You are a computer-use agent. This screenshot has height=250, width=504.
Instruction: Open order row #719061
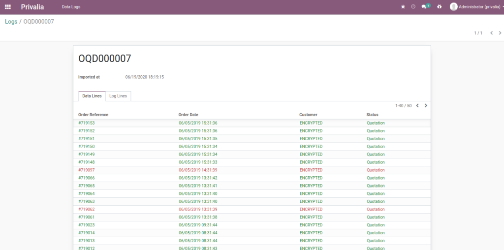(252, 217)
